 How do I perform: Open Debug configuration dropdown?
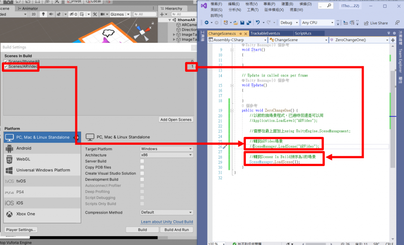click(x=289, y=22)
